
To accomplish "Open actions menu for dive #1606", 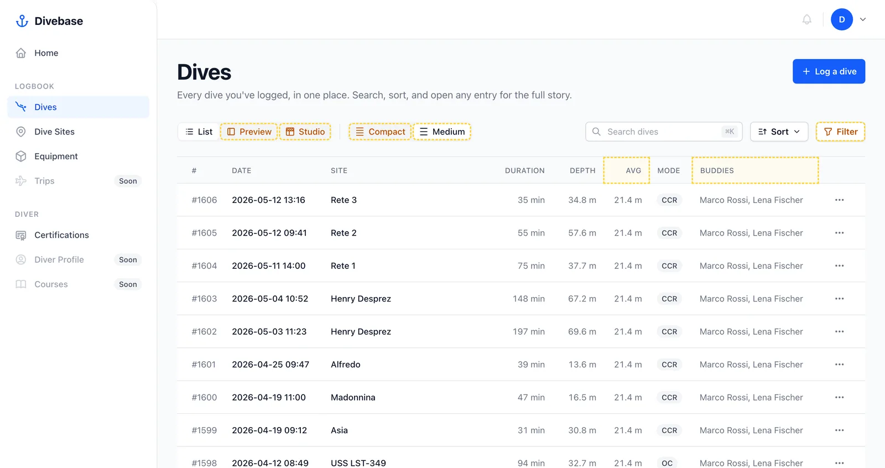I will tap(839, 200).
